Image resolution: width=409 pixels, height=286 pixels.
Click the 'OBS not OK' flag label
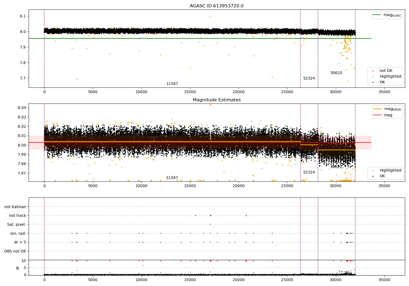15,251
